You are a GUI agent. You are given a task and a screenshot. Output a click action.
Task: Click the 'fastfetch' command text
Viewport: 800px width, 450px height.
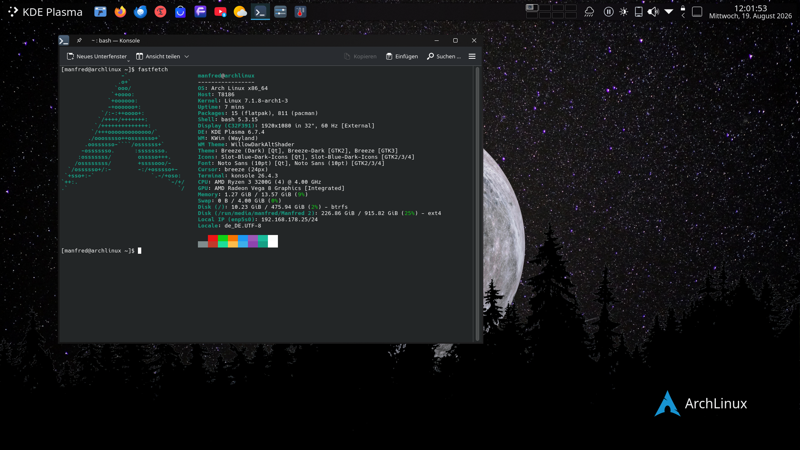tap(153, 70)
